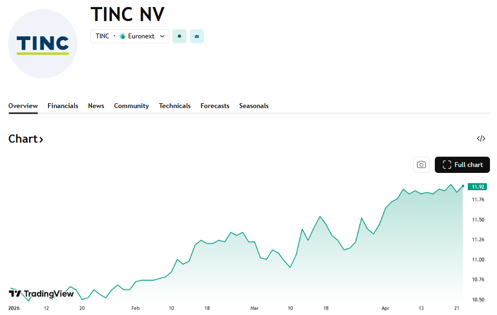Open the Seasonals tab
This screenshot has height=315, width=497.
tap(254, 106)
